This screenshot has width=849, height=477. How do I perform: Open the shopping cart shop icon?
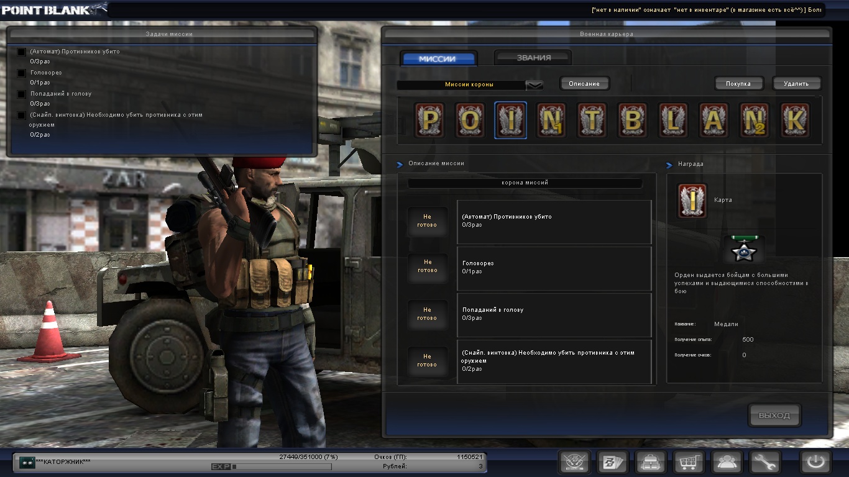(689, 463)
